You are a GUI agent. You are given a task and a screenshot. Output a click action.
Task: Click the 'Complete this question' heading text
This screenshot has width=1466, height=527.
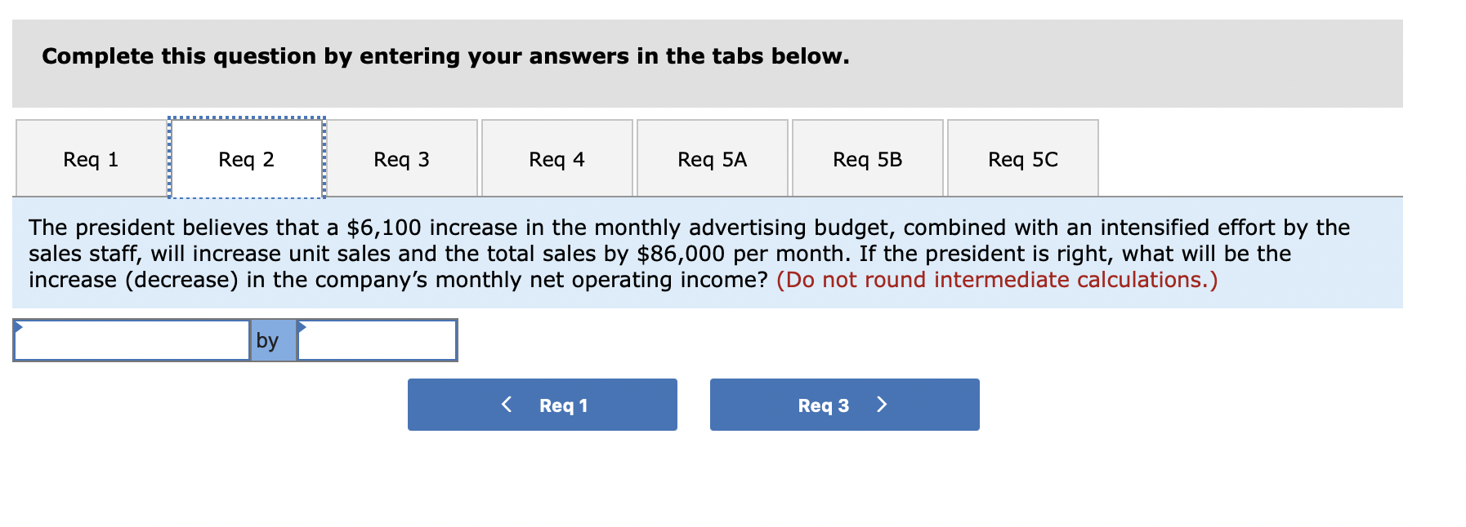tap(445, 56)
